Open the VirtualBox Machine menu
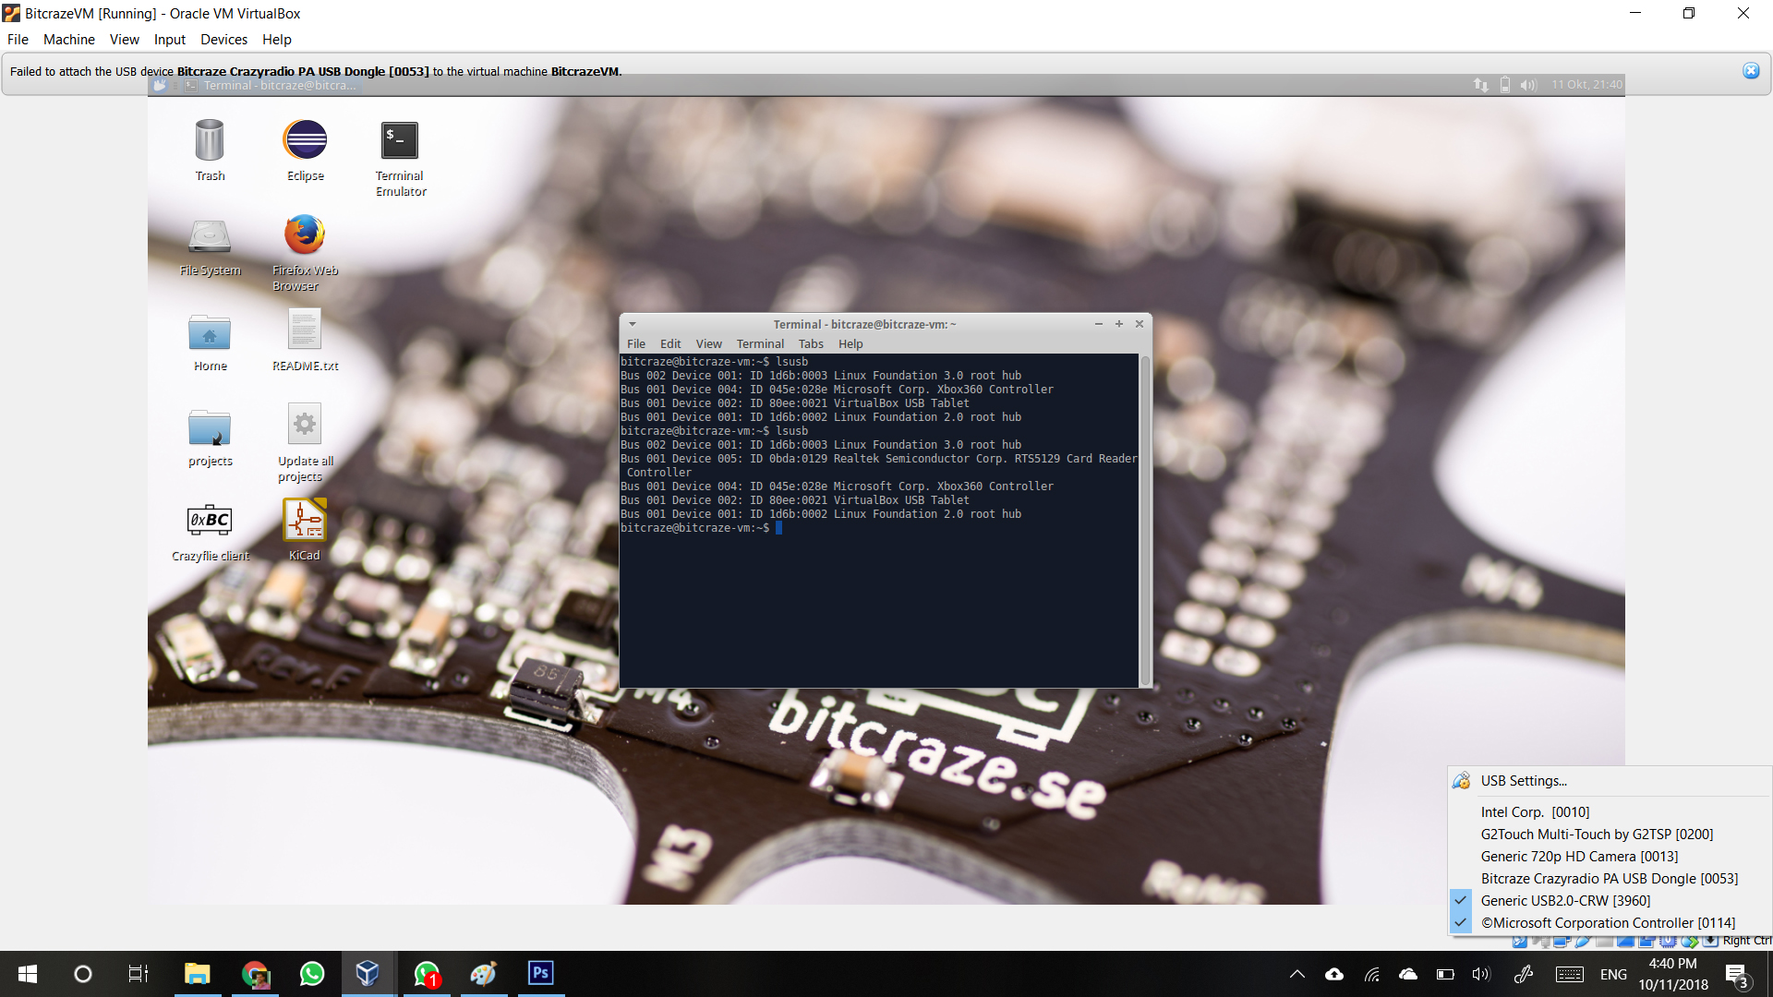 point(68,40)
